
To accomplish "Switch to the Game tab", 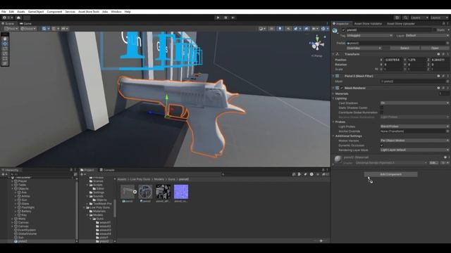I will tap(26, 23).
